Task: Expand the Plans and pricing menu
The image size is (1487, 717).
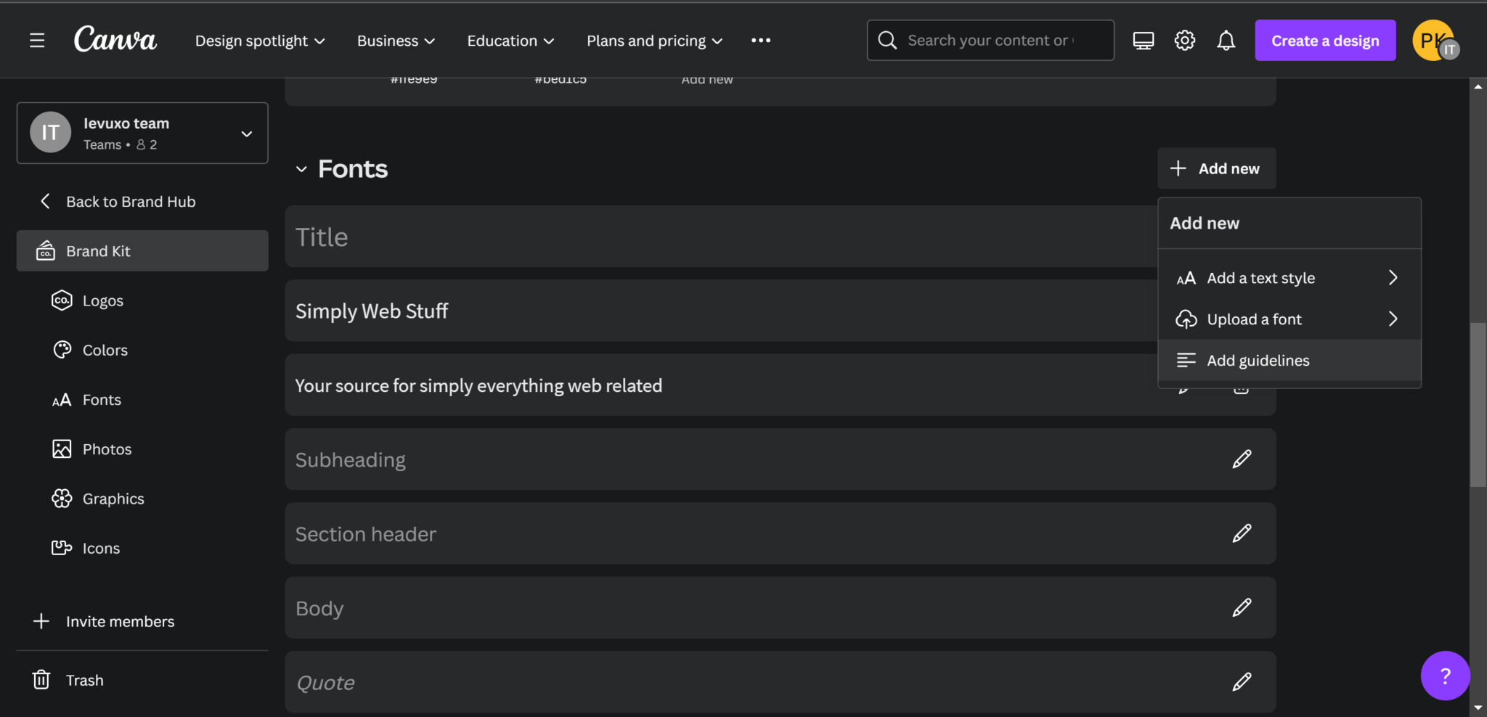Action: pyautogui.click(x=654, y=41)
